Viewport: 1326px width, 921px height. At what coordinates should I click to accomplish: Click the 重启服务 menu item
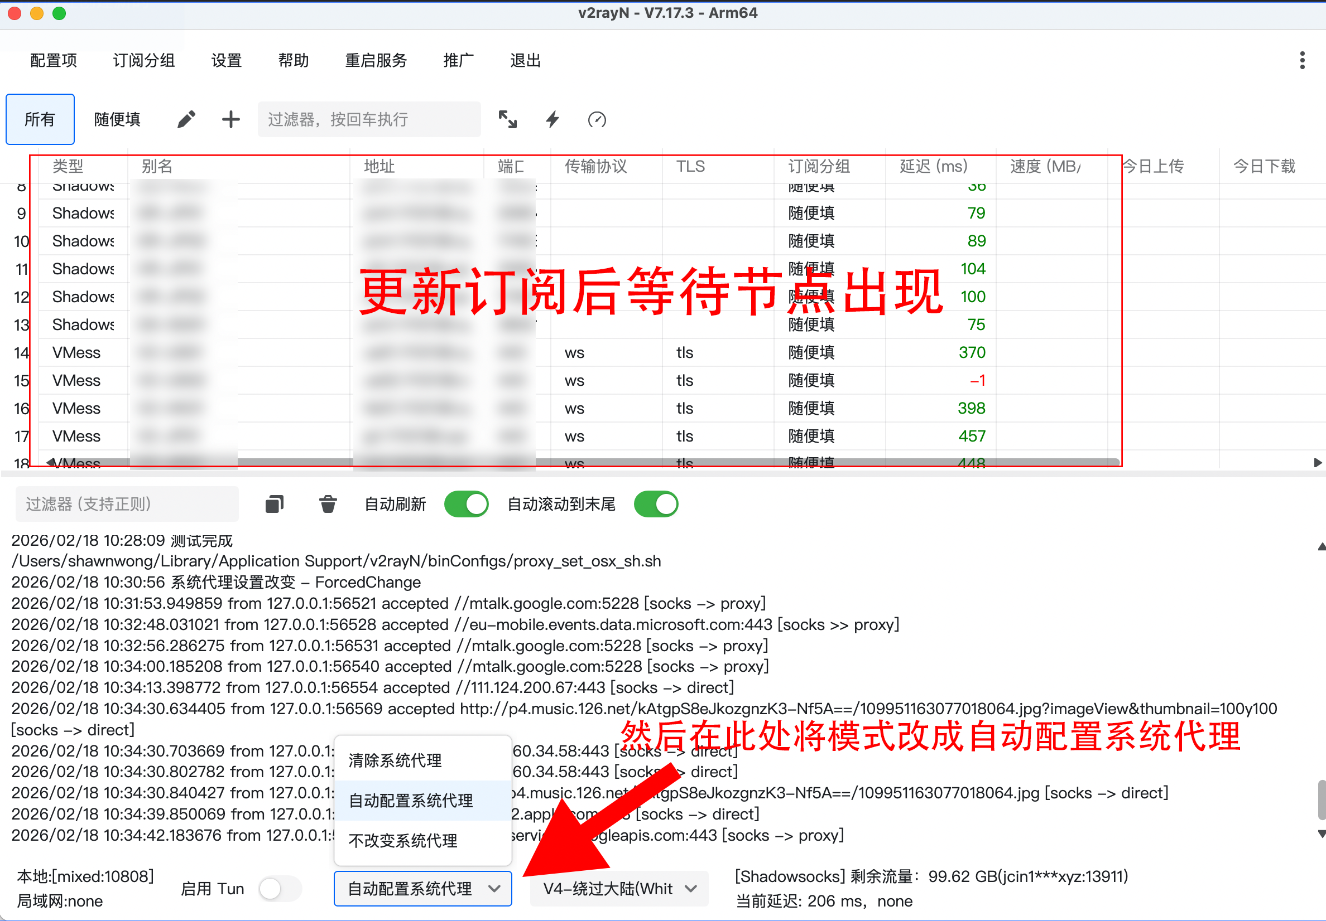(376, 60)
